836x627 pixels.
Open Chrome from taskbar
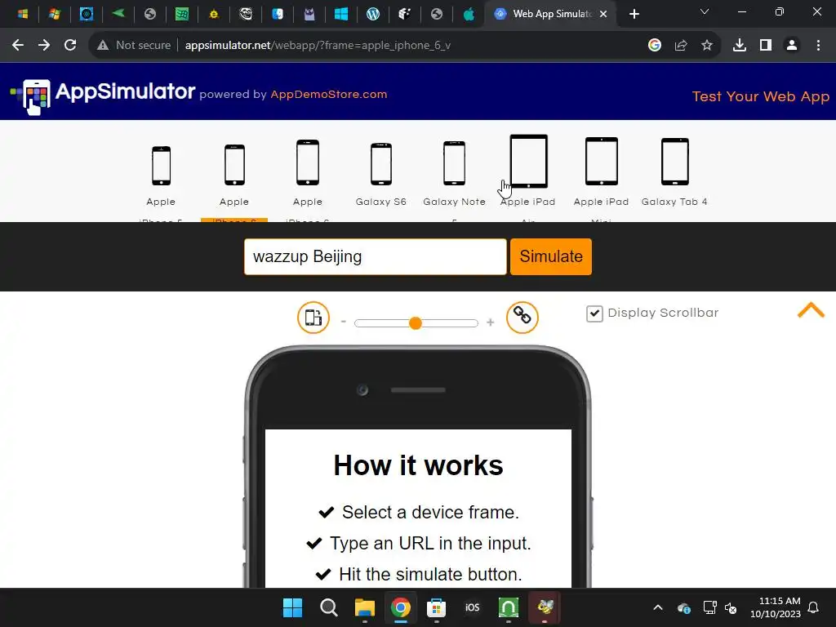tap(400, 607)
